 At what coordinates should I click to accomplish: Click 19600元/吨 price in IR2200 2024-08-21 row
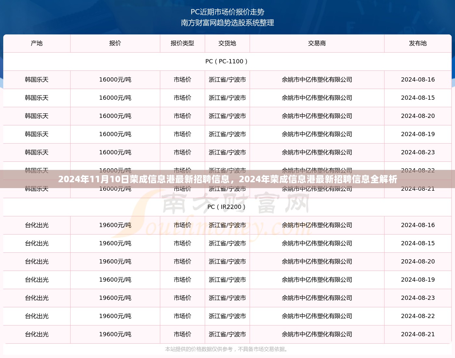click(115, 334)
